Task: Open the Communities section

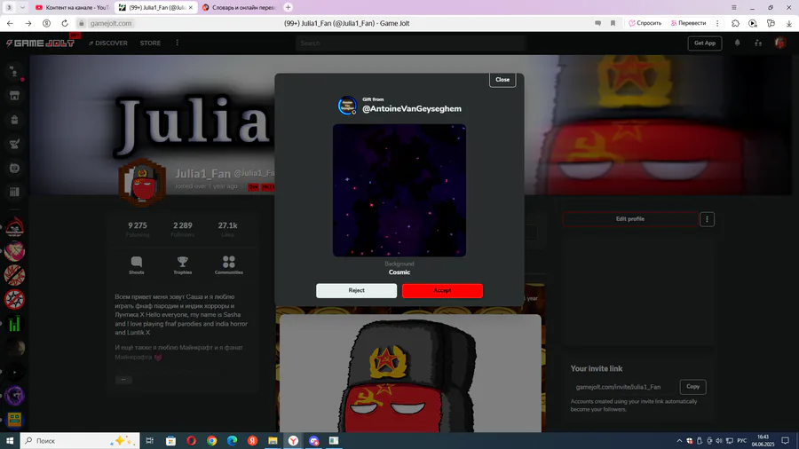Action: click(229, 265)
